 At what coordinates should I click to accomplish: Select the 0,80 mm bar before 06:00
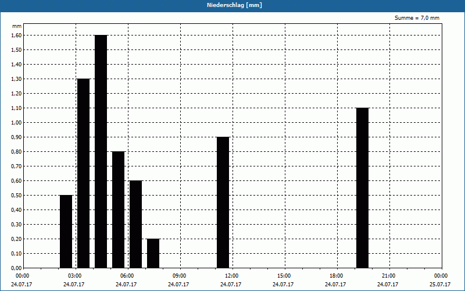[x=119, y=210]
